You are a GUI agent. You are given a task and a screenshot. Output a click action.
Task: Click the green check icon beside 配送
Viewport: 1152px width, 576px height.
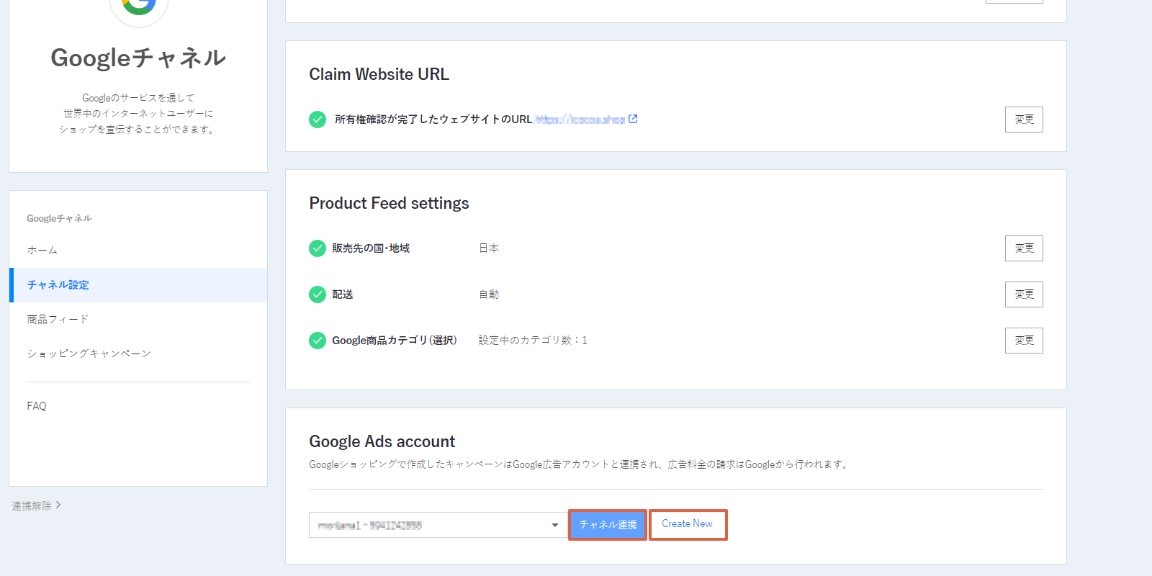point(318,294)
